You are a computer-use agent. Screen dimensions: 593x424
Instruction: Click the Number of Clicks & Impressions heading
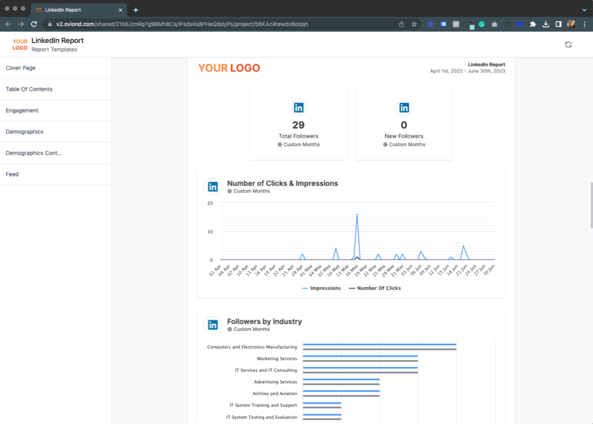coord(283,183)
